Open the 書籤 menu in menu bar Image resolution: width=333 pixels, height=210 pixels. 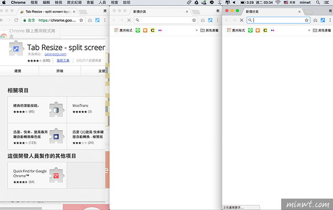coord(90,2)
